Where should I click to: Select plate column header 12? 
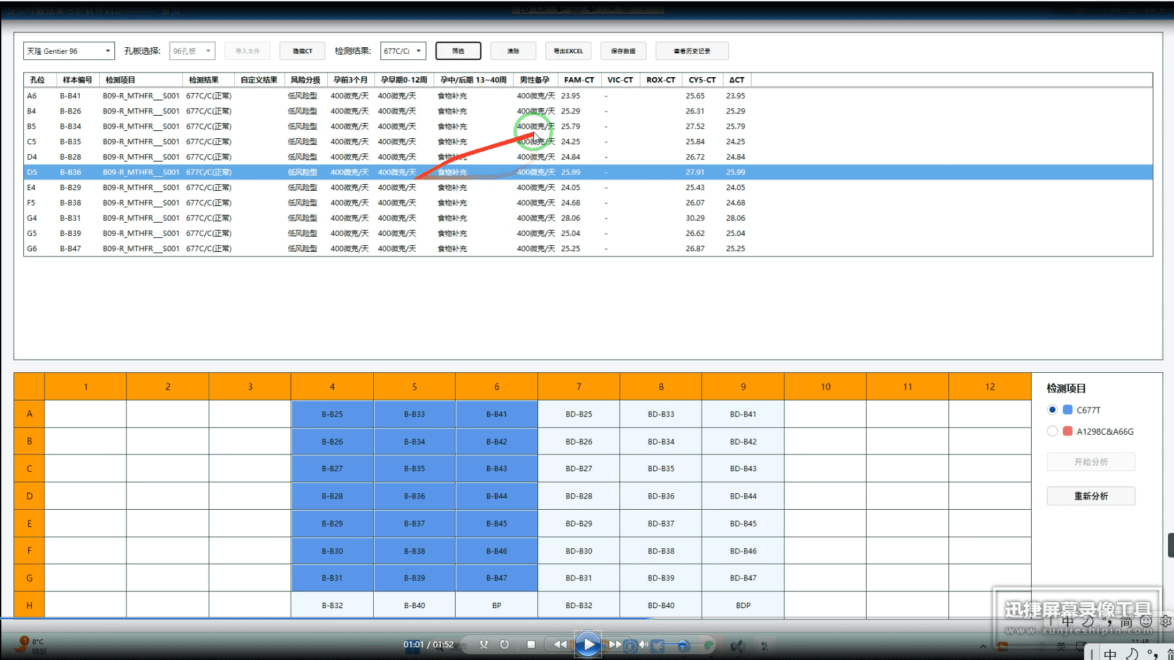[x=990, y=386]
